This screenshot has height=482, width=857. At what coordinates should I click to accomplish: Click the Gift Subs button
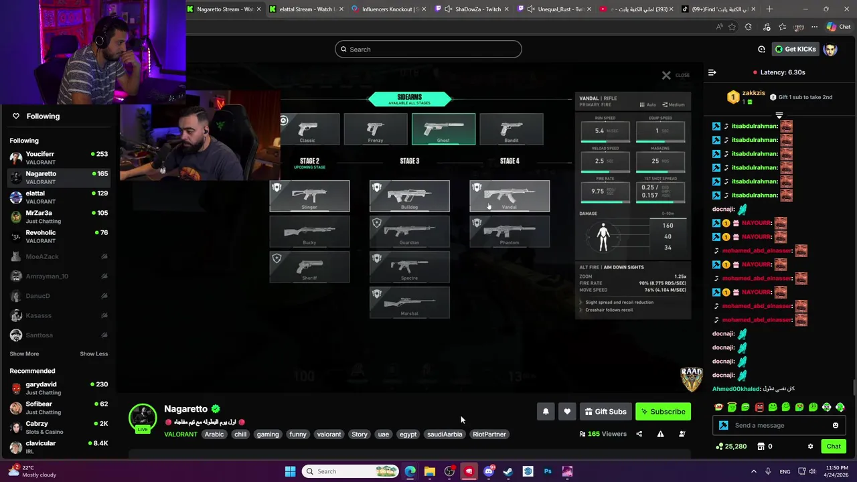coord(605,412)
